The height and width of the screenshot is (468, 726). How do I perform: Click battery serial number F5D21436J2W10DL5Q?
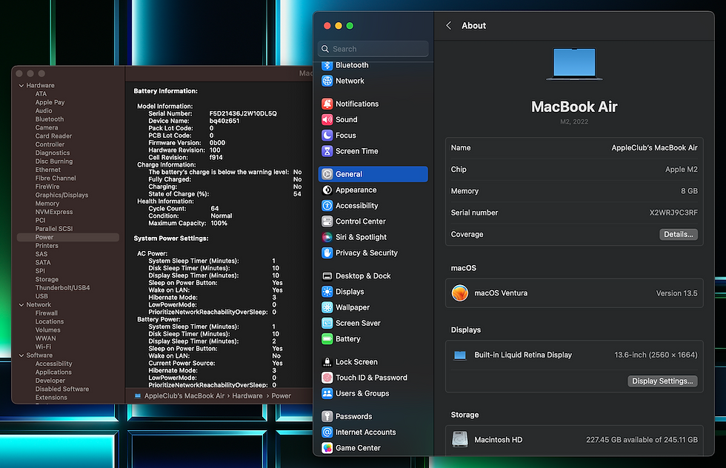point(243,113)
